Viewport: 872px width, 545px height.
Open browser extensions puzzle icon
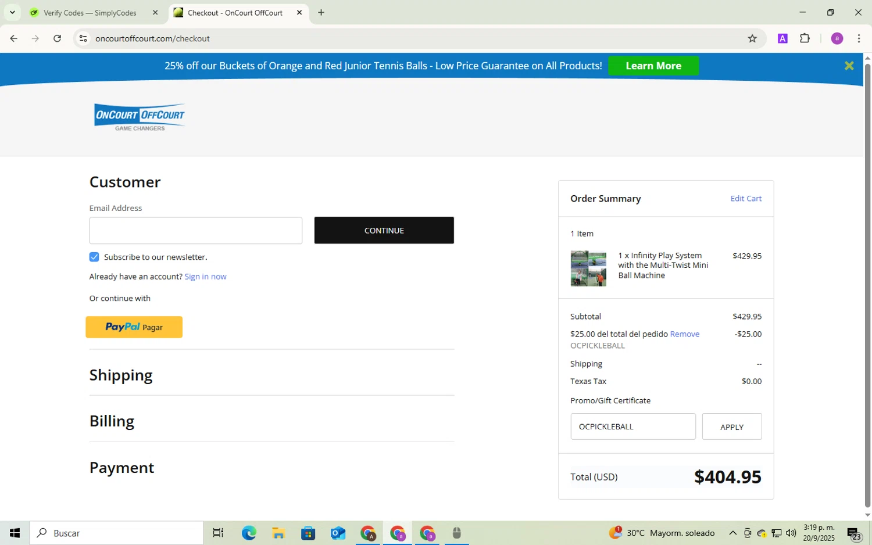coord(805,38)
